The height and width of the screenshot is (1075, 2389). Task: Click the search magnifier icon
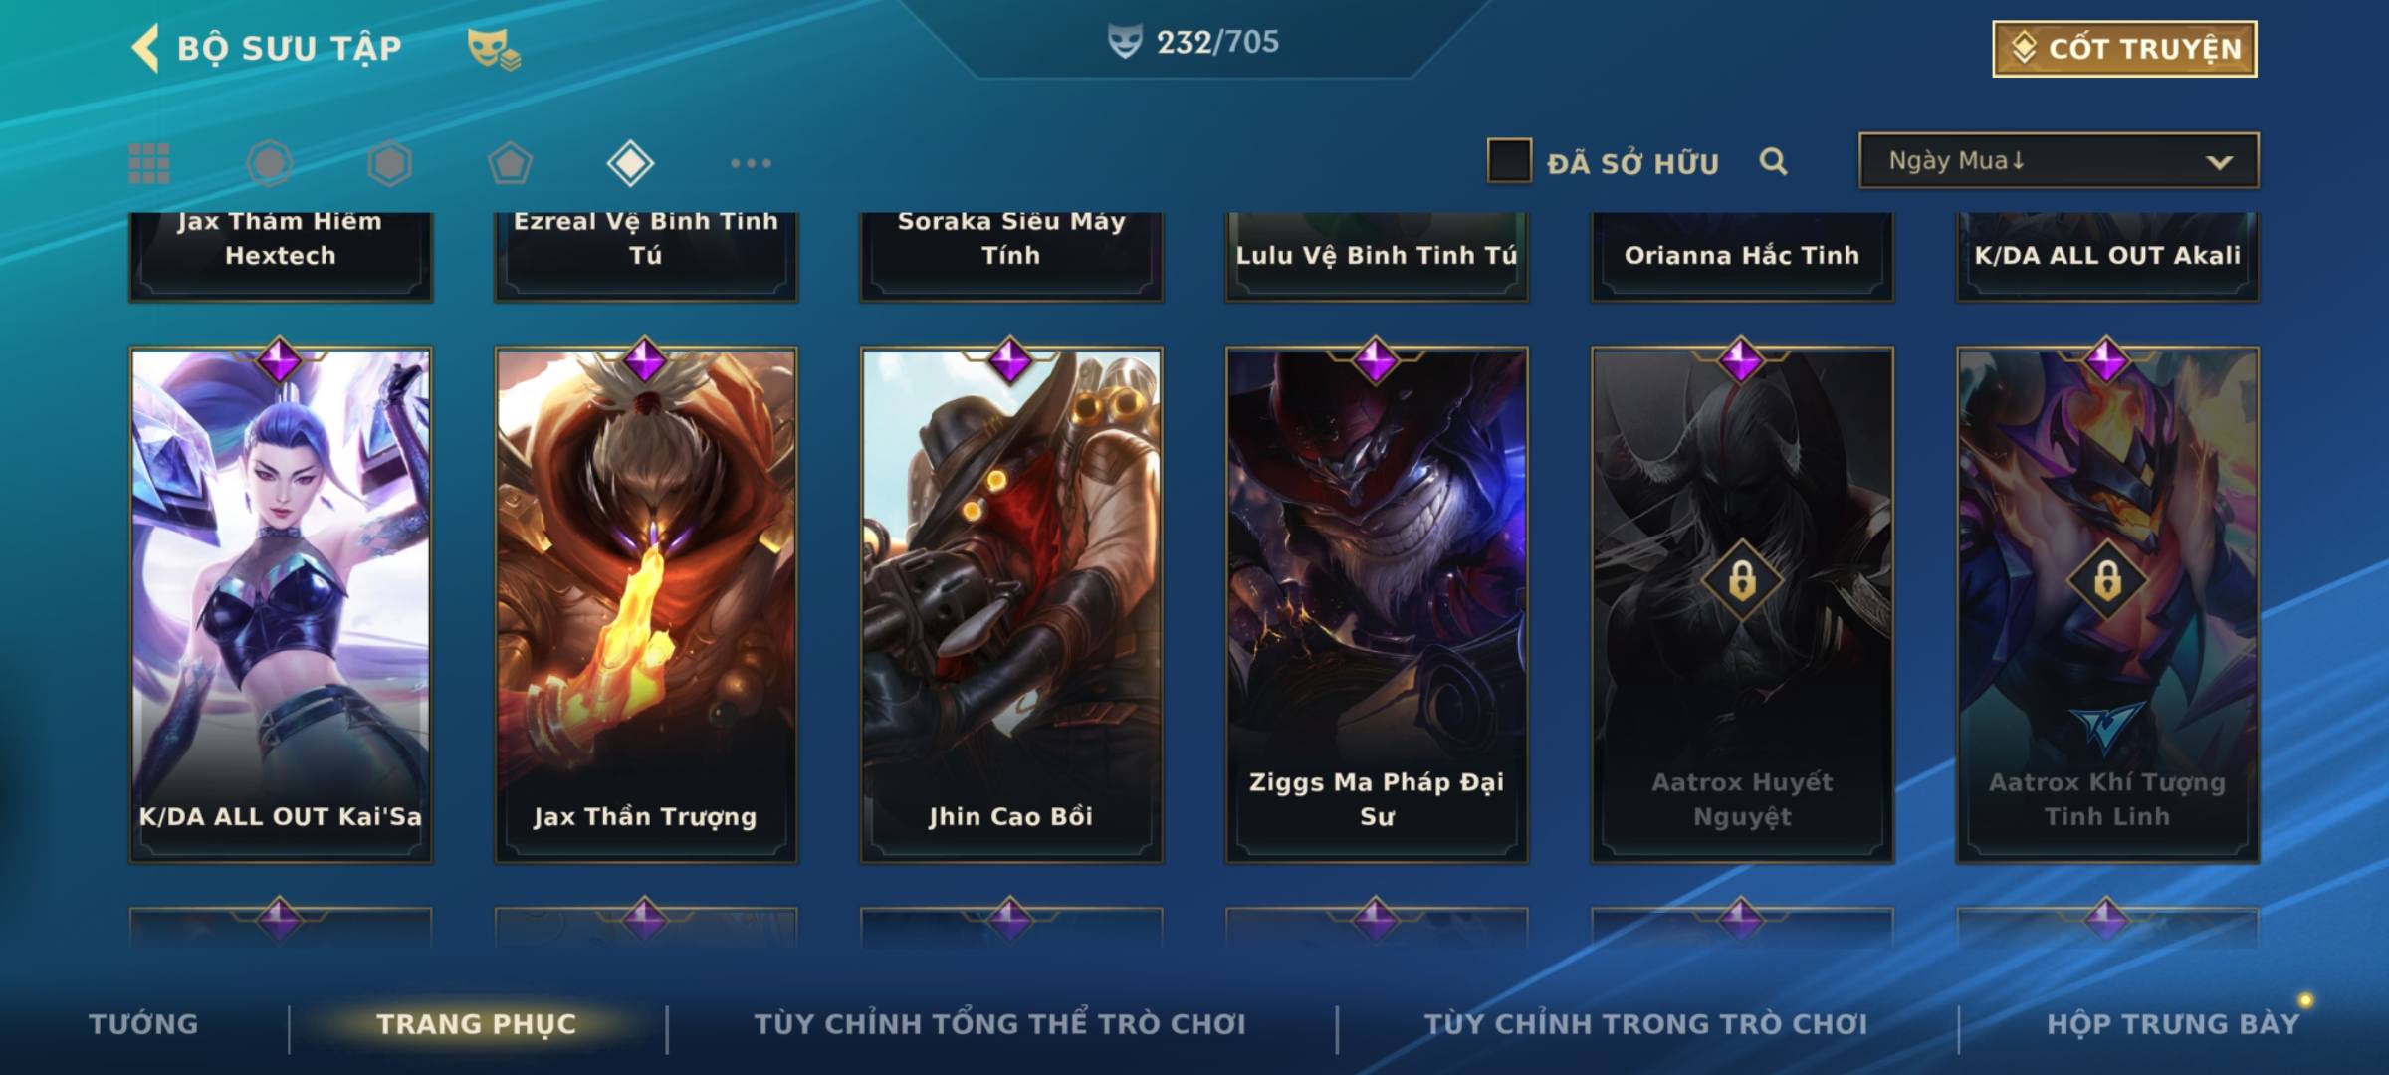[x=1773, y=161]
